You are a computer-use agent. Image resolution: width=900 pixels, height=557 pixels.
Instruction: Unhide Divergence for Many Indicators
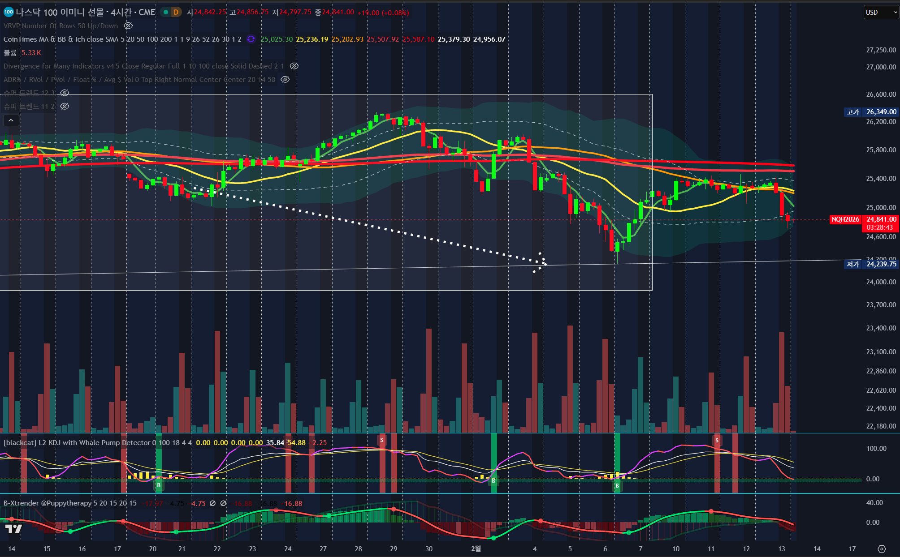[294, 66]
